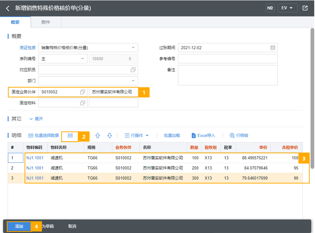Click the 参考编号 input field
Viewport: 315px width, 233px height.
[x=228, y=59]
